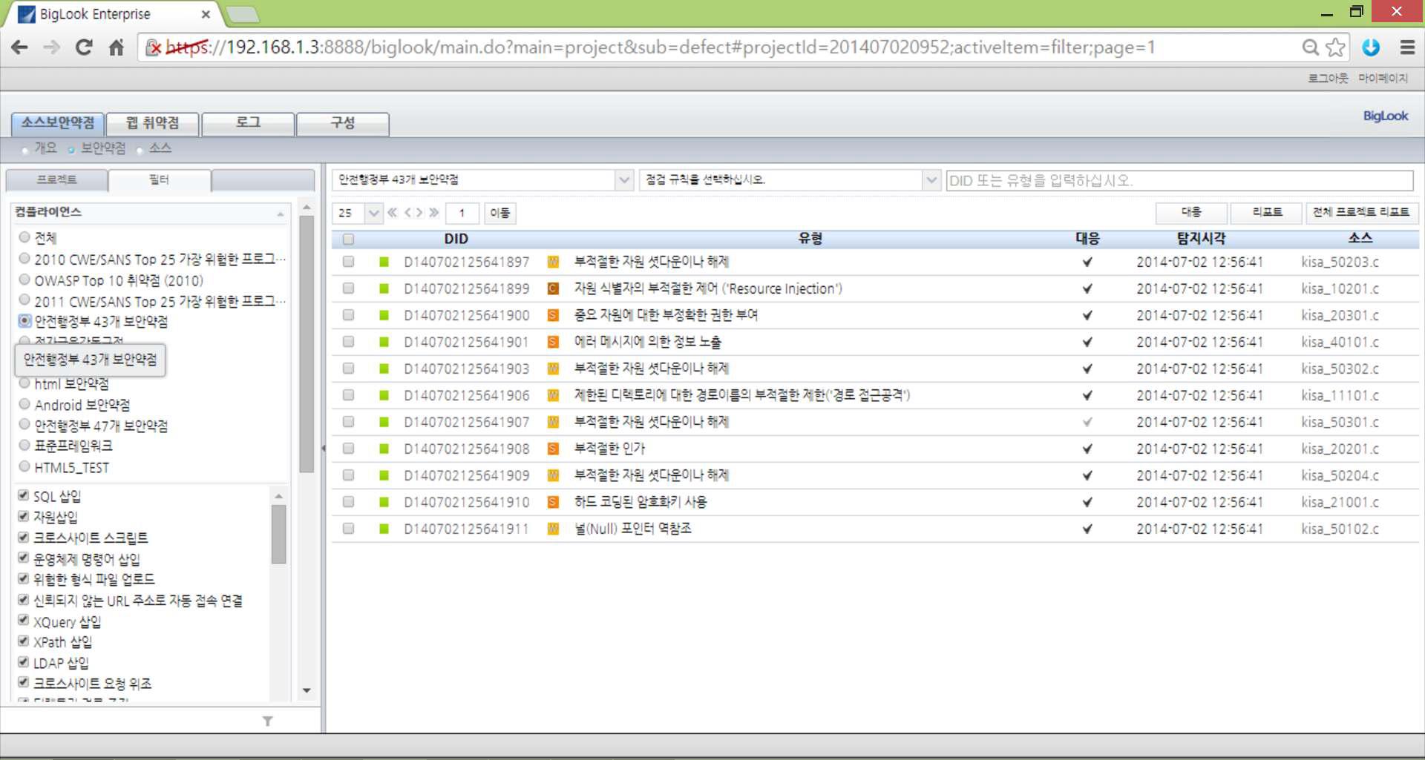1425x760 pixels.
Task: Click the W severity icon of D140702125641897
Action: coord(553,262)
